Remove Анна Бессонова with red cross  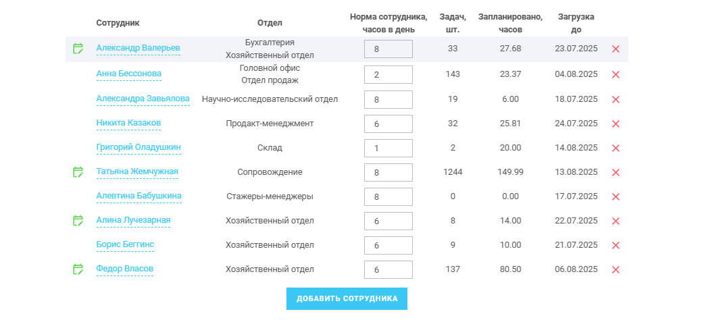click(616, 74)
